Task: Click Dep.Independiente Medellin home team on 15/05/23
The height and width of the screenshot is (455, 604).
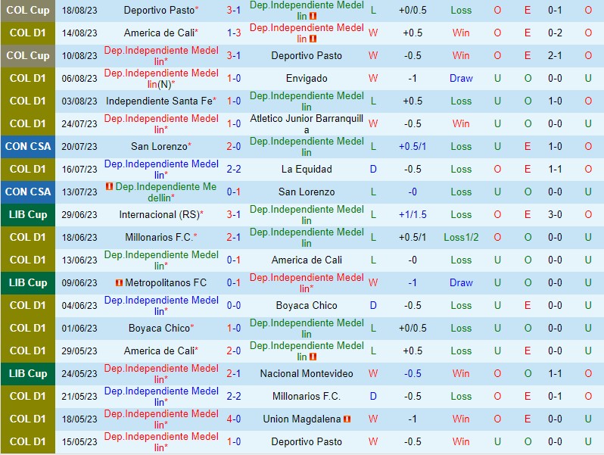Action: click(x=161, y=442)
